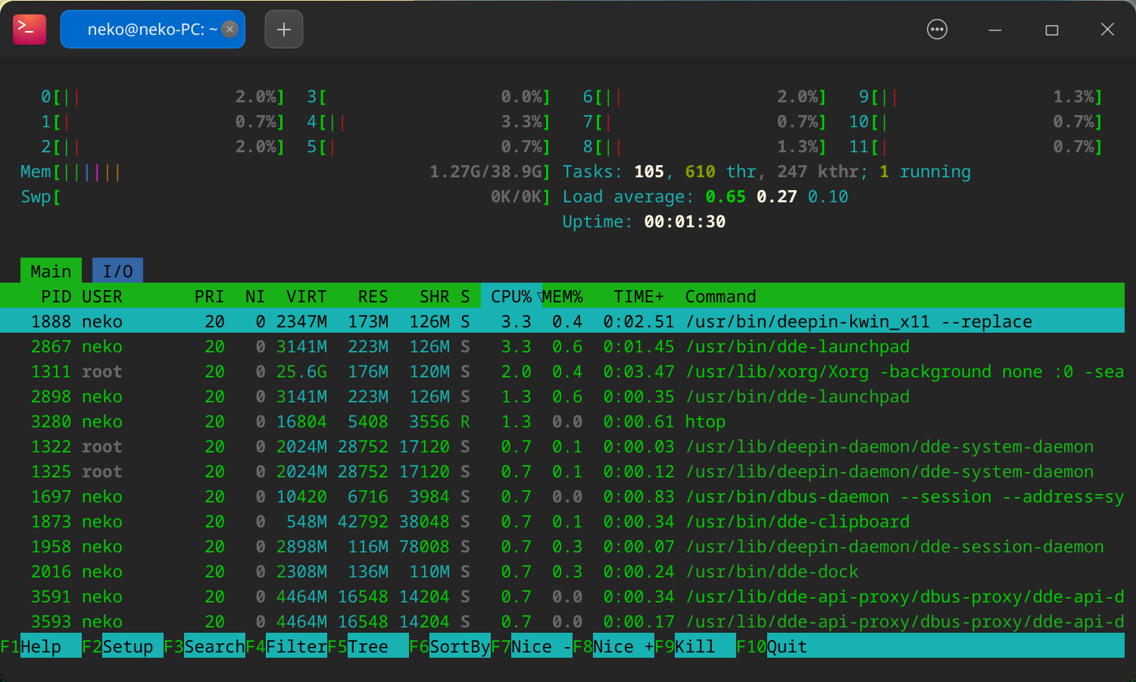1136x682 pixels.
Task: Select dde-system-daemon row PID 1322
Action: pyautogui.click(x=562, y=446)
